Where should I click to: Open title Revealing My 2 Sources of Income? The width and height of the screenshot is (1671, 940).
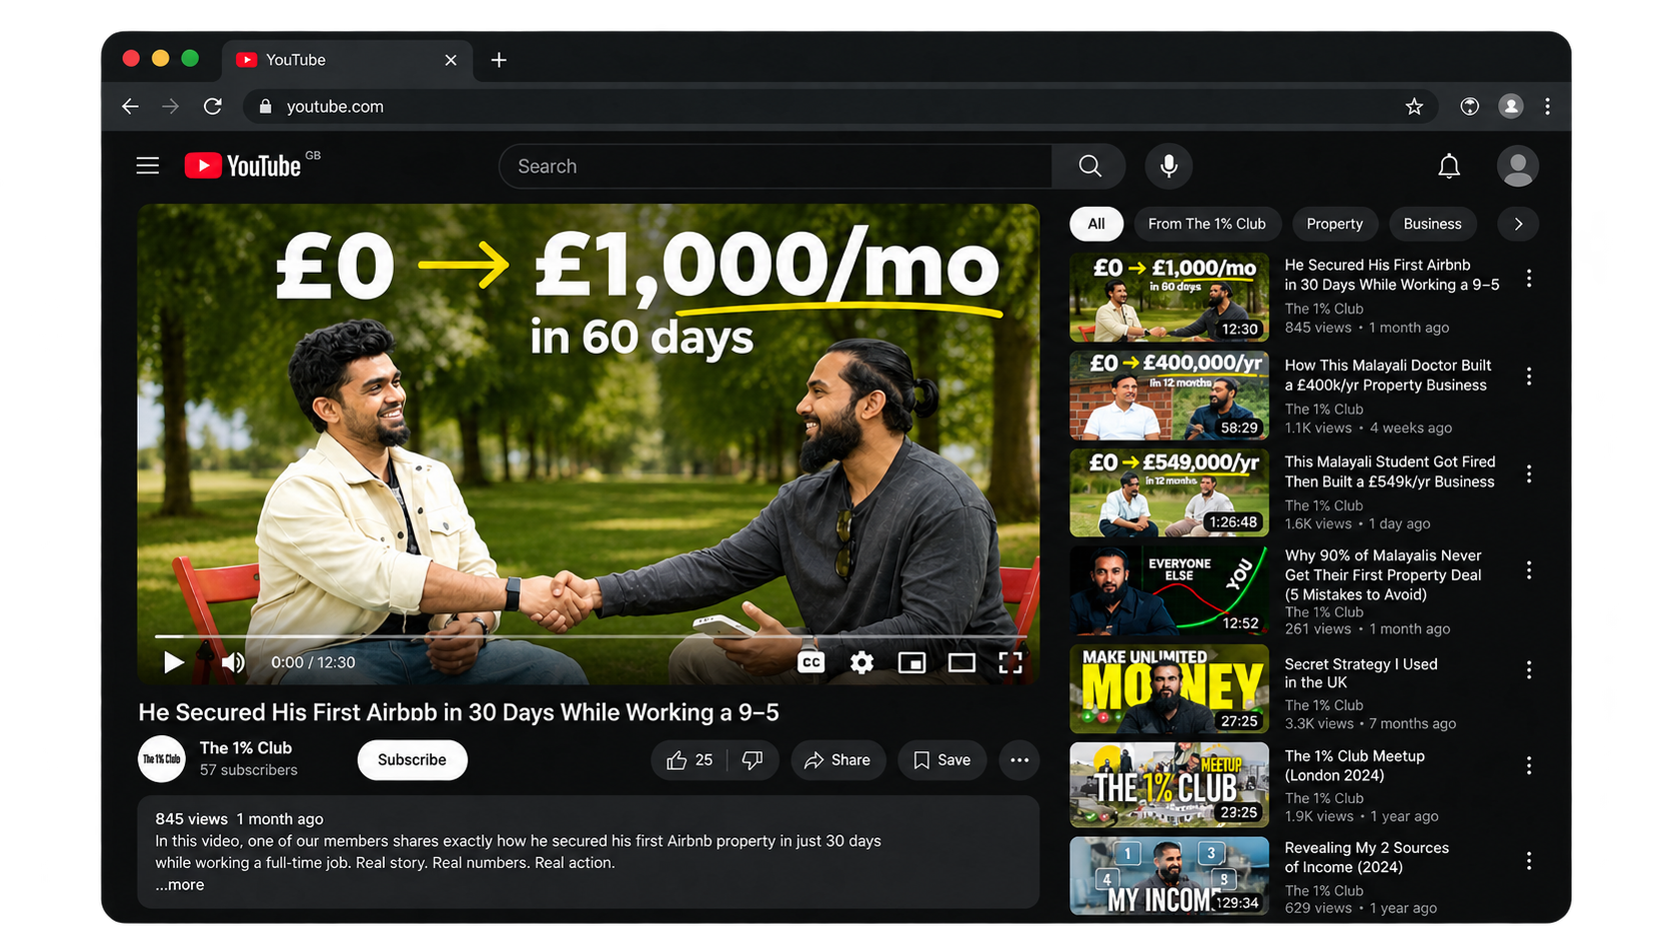click(1366, 857)
